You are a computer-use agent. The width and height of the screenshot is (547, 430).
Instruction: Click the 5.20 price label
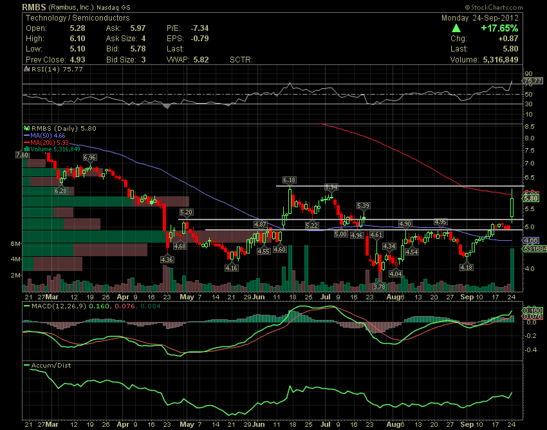(186, 212)
